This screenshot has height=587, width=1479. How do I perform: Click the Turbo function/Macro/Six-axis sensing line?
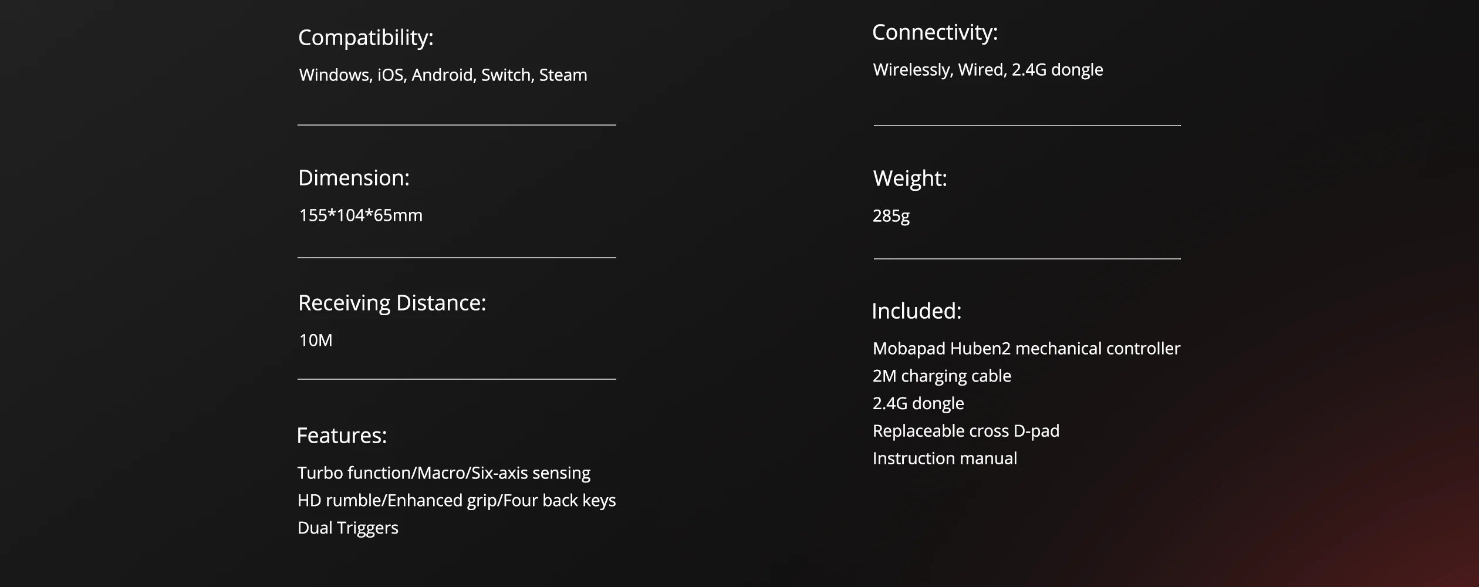[444, 473]
